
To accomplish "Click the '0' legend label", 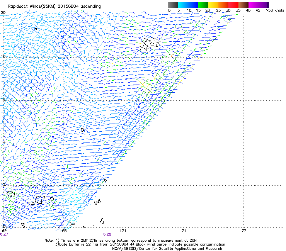I will [169, 10].
